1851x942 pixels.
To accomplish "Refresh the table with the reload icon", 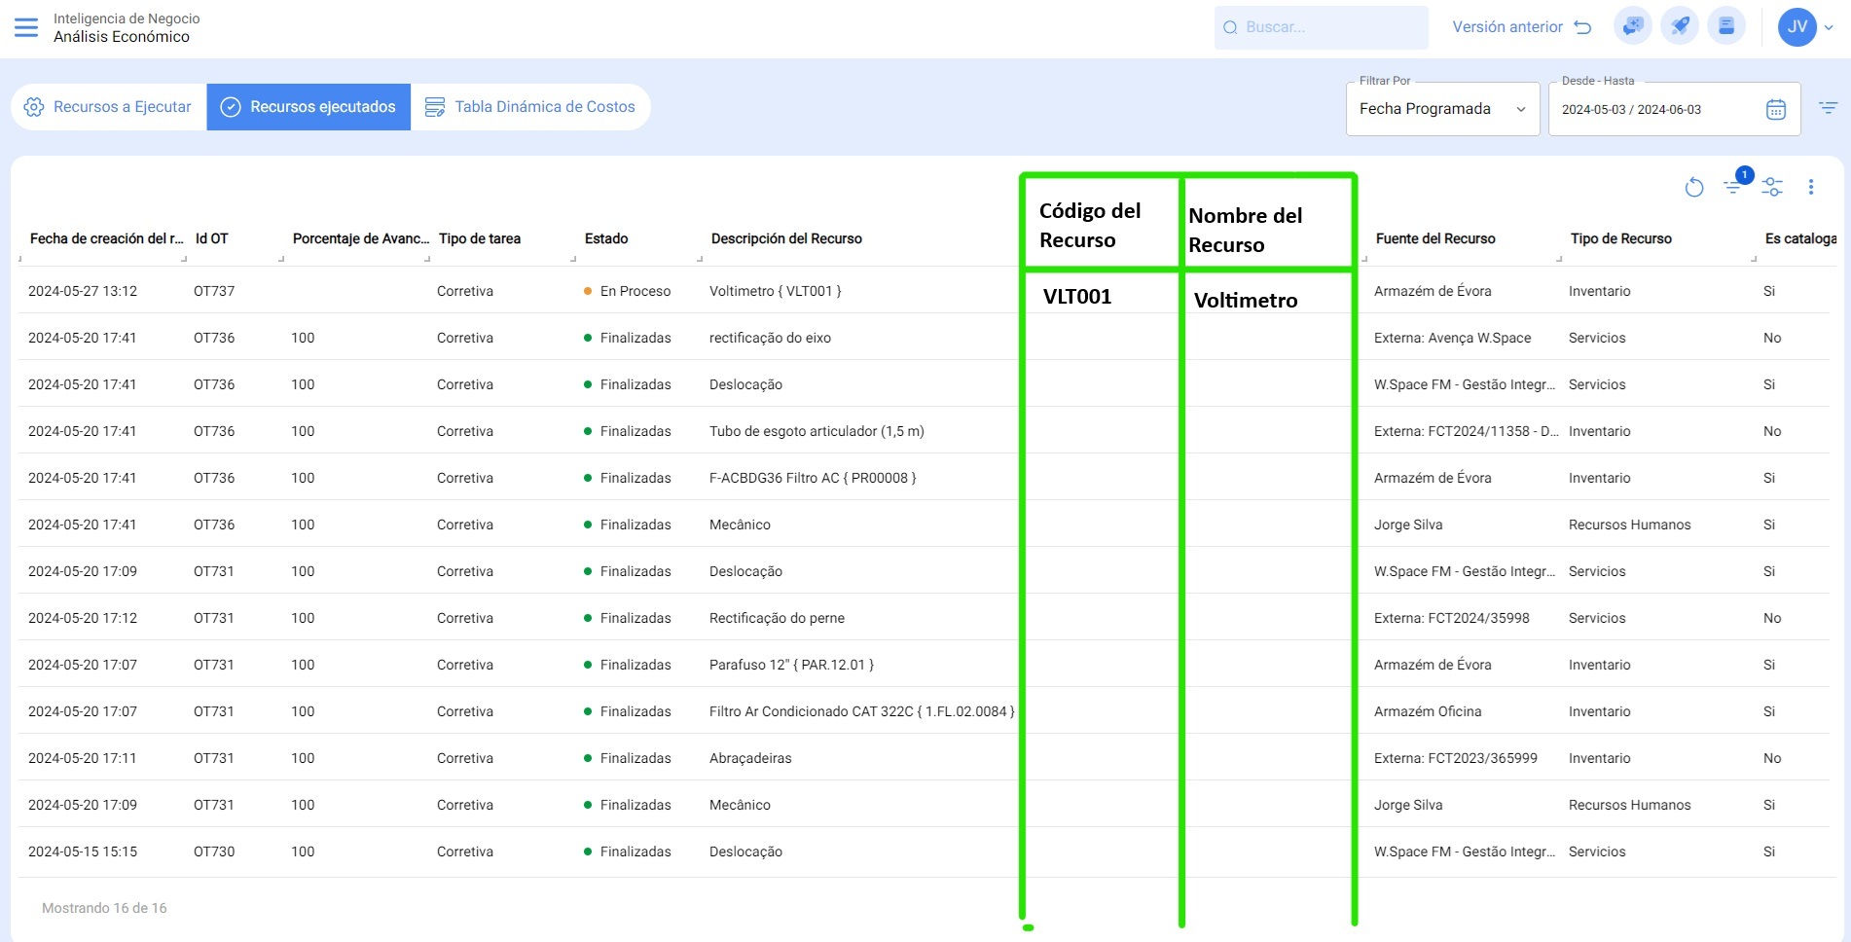I will point(1694,187).
